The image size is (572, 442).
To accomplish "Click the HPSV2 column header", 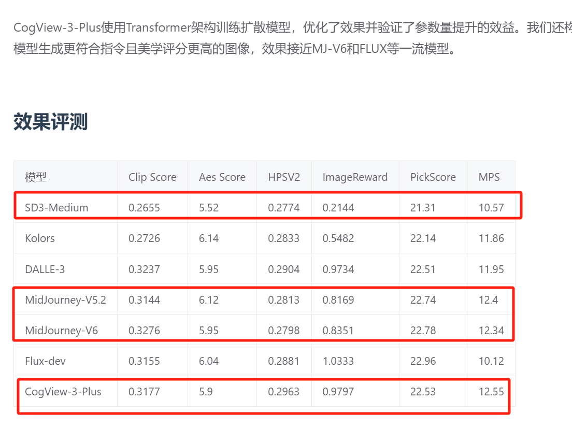I will tap(284, 177).
